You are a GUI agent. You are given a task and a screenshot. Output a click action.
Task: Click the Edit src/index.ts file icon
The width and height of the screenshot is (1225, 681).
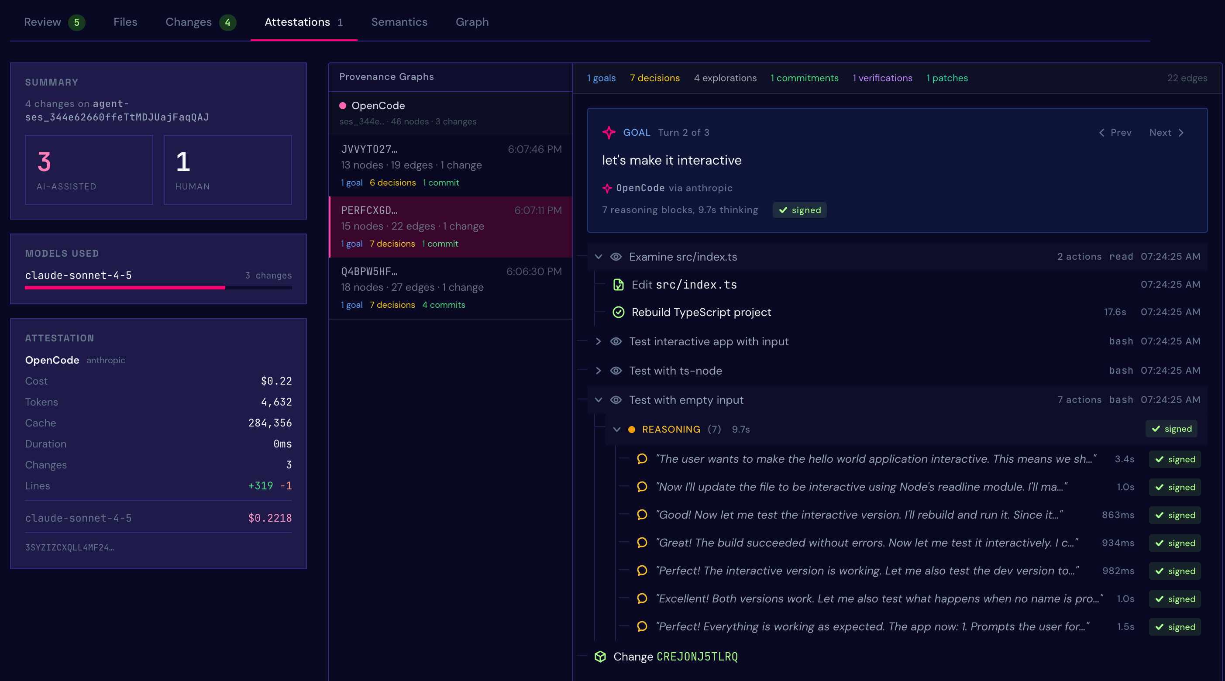pyautogui.click(x=618, y=284)
